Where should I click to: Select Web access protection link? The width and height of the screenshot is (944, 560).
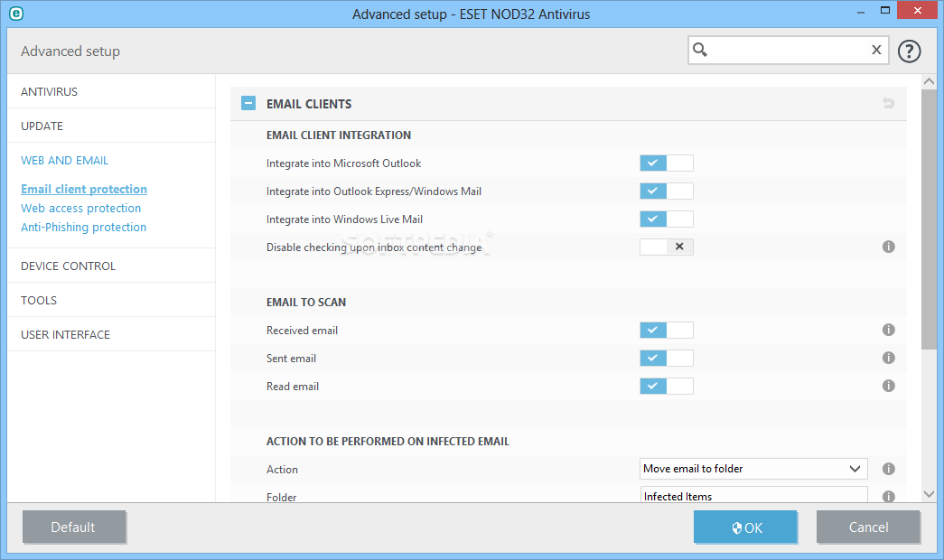(80, 209)
